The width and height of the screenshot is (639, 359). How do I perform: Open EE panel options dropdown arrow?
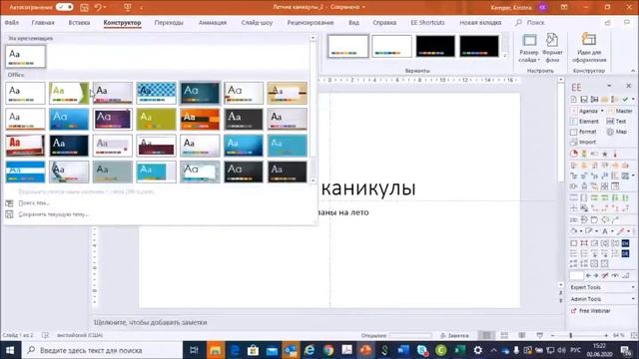point(609,86)
